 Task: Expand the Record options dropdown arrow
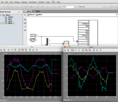click(60, 7)
